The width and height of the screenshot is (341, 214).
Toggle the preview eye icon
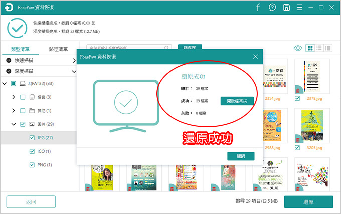pos(298,48)
